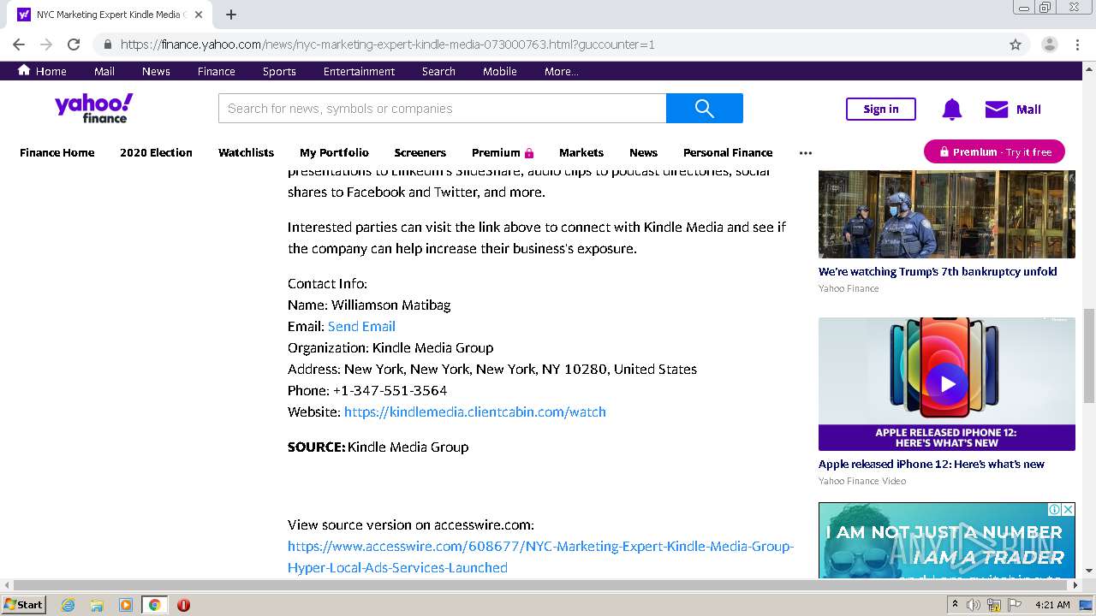This screenshot has height=616, width=1096.
Task: Click the AdChoices icon on the ad
Action: pos(1055,509)
